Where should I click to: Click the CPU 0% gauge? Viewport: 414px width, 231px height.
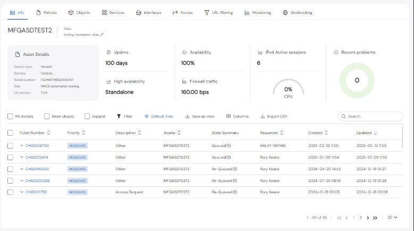288,89
